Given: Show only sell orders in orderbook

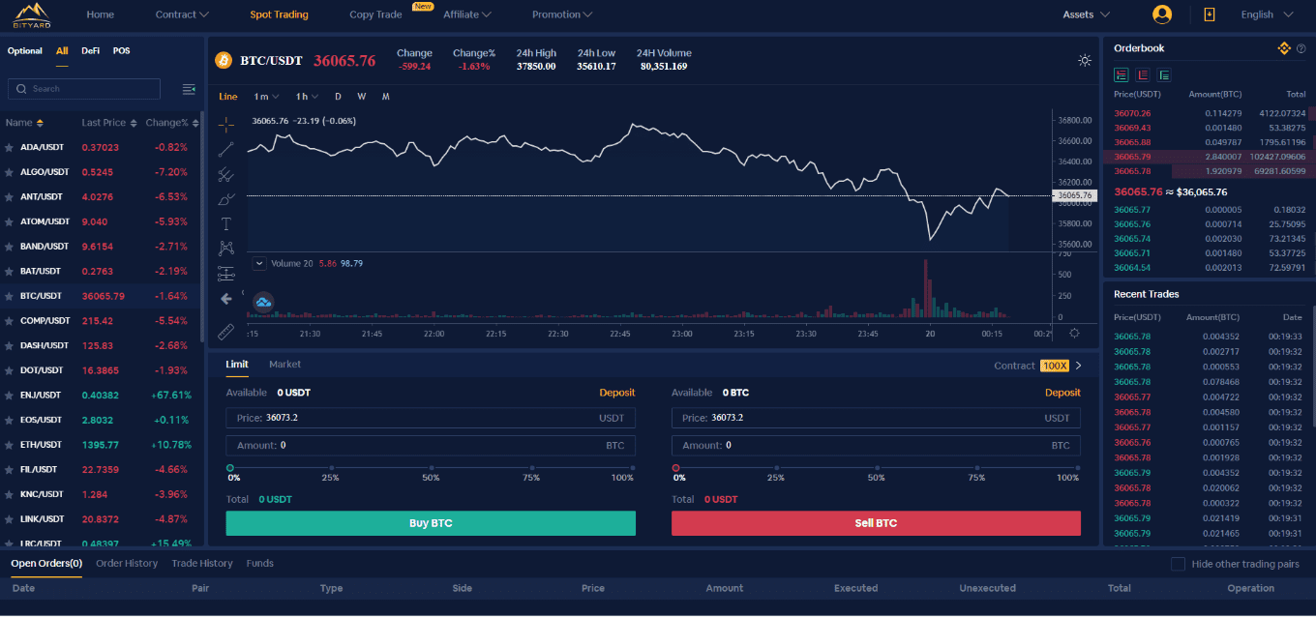Looking at the screenshot, I should (1143, 74).
